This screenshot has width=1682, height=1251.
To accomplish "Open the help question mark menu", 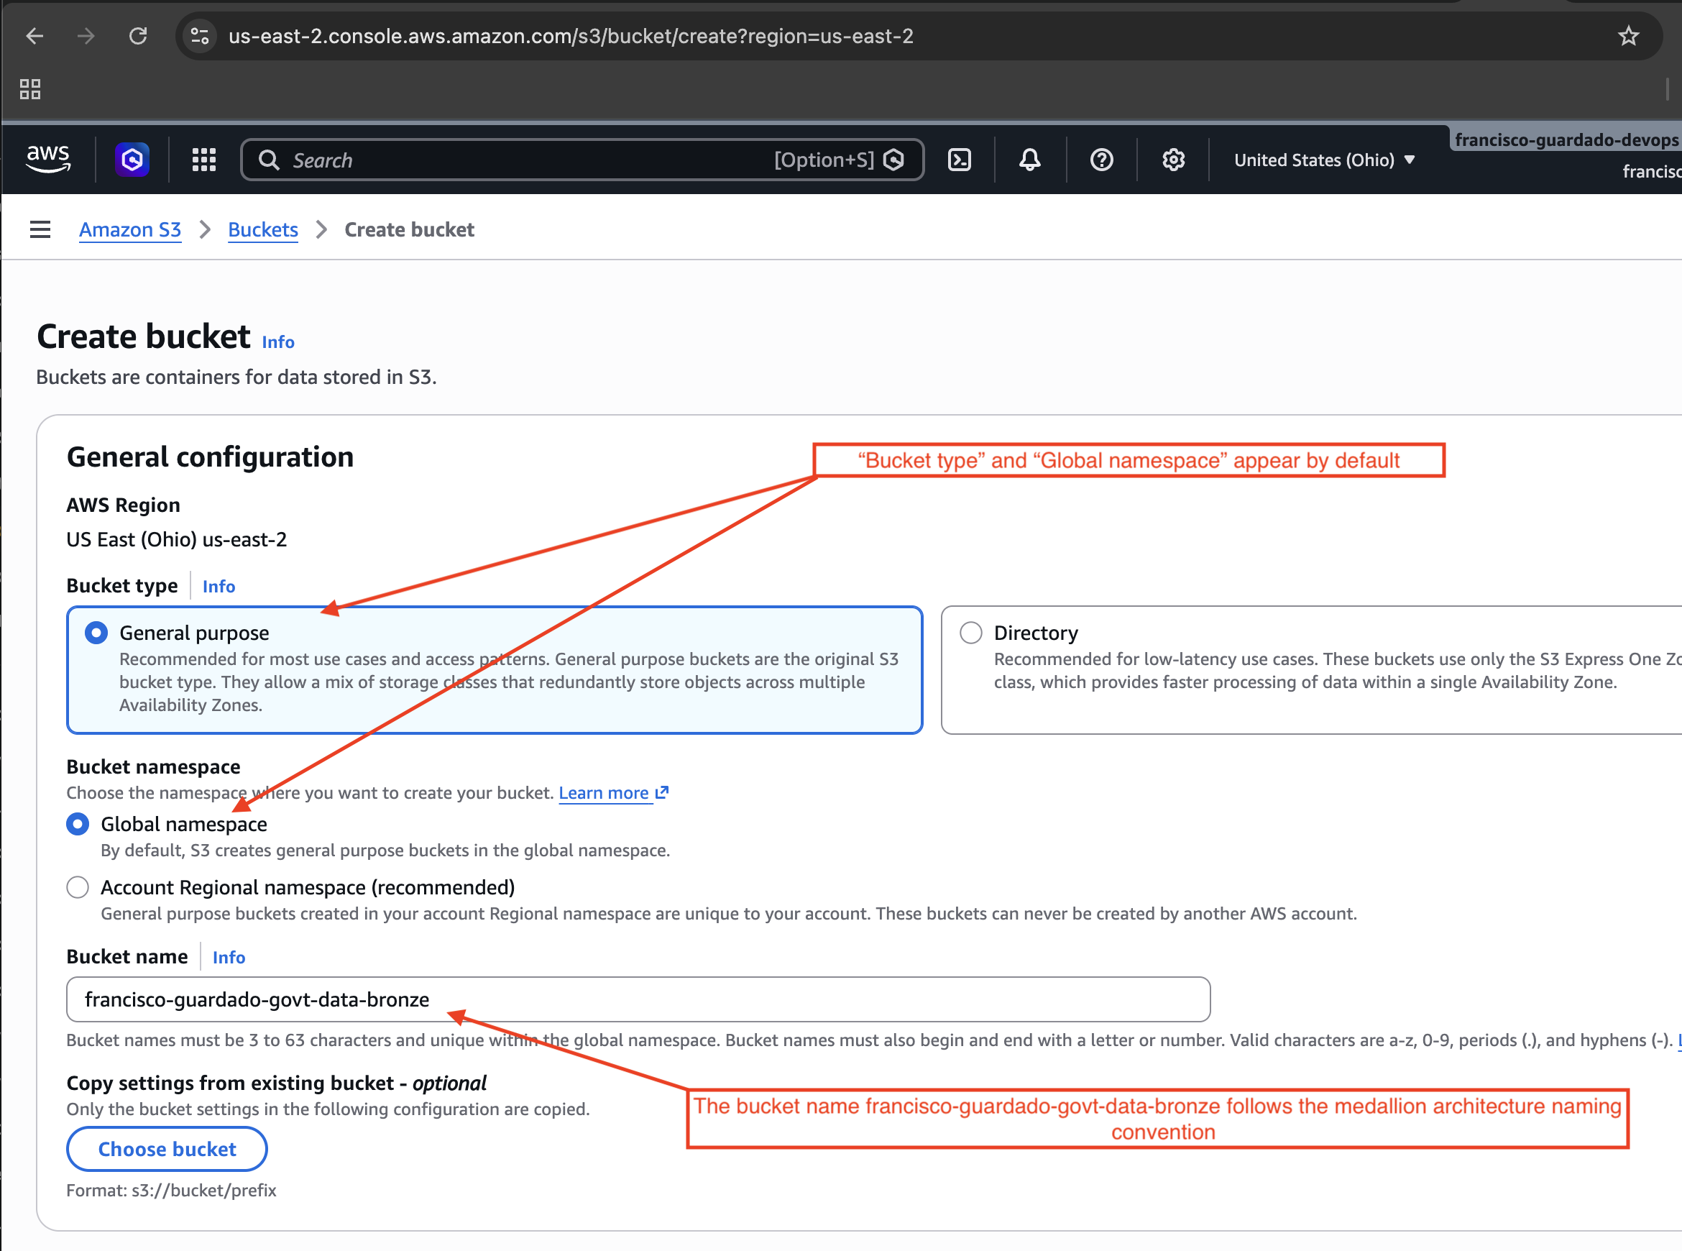I will tap(1101, 160).
